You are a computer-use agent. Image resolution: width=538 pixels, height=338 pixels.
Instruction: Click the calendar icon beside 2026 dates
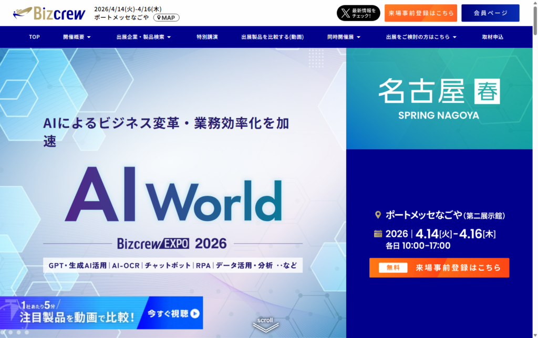click(378, 234)
